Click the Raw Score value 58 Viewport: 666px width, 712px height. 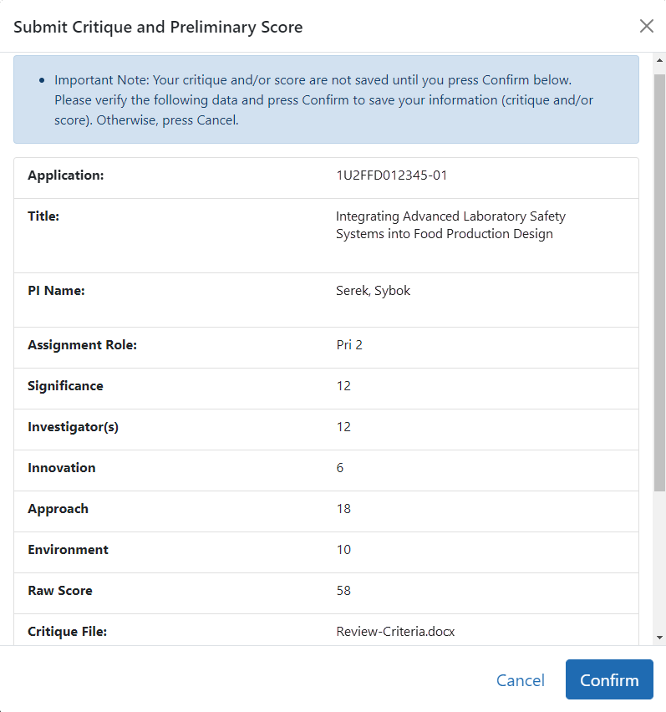click(x=343, y=591)
